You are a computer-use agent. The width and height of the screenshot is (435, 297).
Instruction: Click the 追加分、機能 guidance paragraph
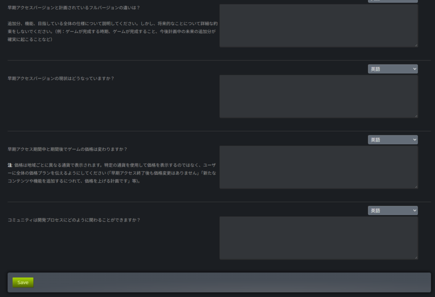click(112, 31)
